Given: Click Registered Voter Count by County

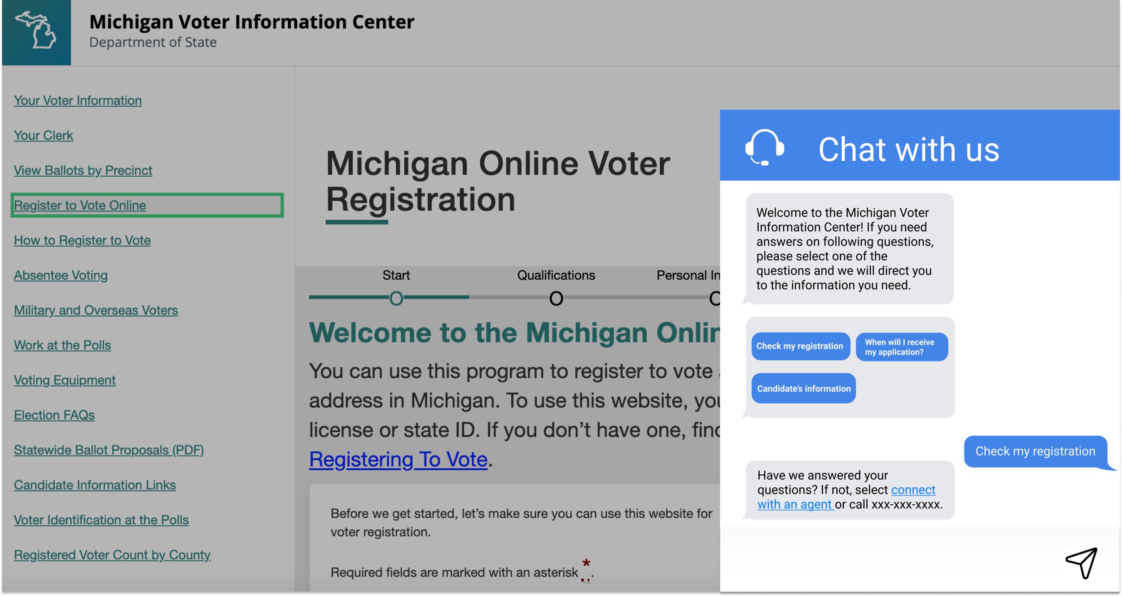Looking at the screenshot, I should [x=112, y=555].
